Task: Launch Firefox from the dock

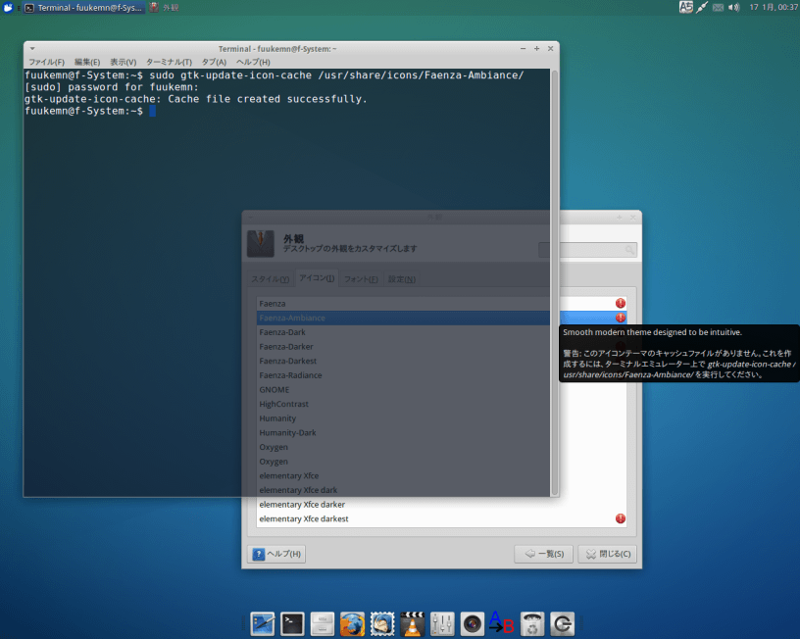Action: 353,623
